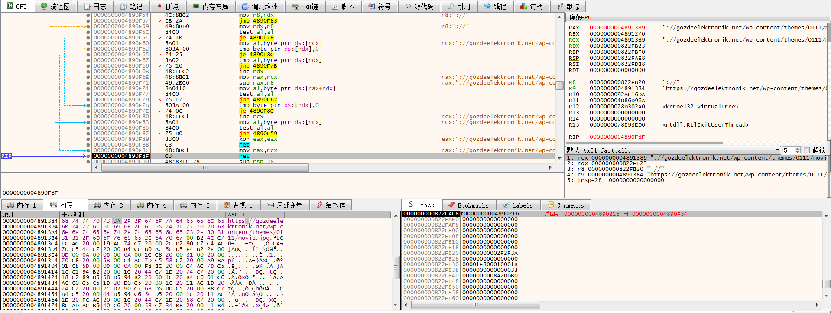This screenshot has height=313, width=831.
Task: Open 内存布局 memory map chip icon
Action: pyautogui.click(x=196, y=7)
